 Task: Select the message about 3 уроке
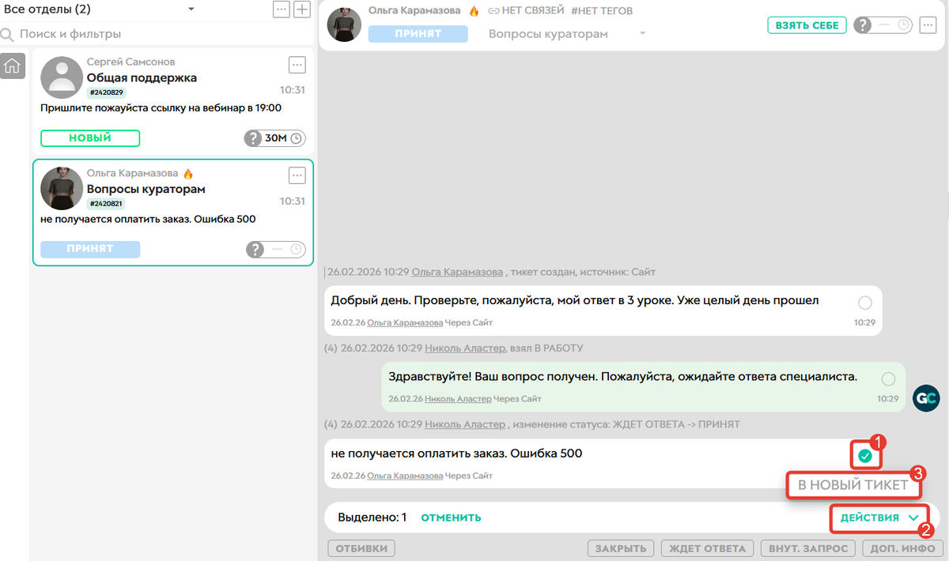pyautogui.click(x=864, y=303)
